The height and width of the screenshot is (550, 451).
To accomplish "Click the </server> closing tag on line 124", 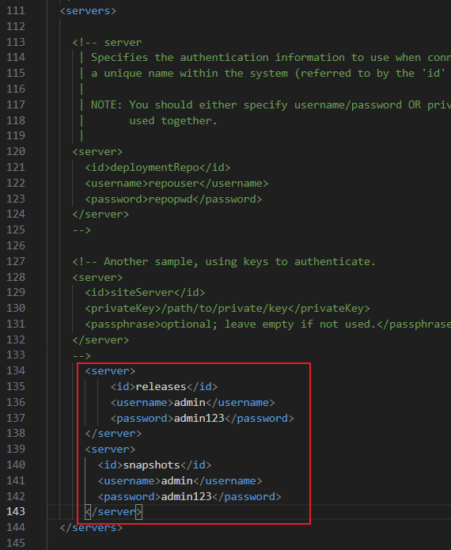I will pyautogui.click(x=100, y=214).
